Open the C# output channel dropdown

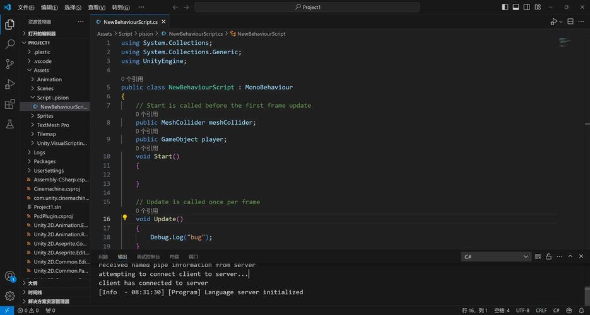496,257
